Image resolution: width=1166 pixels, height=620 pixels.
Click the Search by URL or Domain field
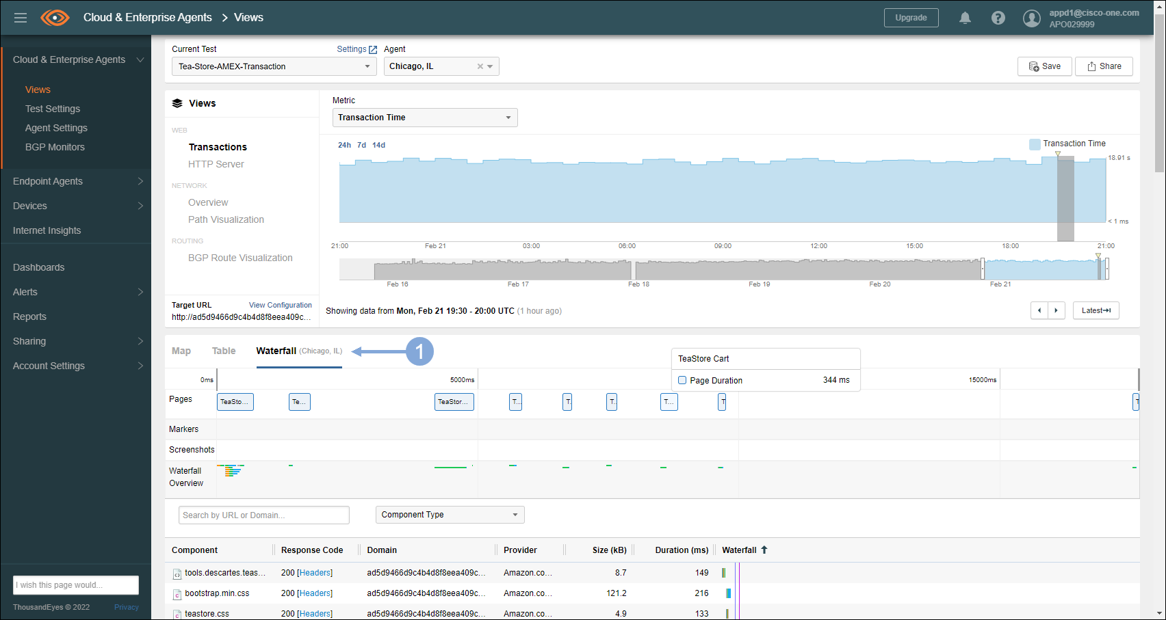click(263, 515)
